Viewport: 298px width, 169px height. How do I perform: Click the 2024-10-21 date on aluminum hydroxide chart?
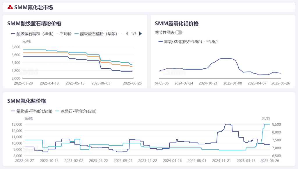pyautogui.click(x=208, y=83)
